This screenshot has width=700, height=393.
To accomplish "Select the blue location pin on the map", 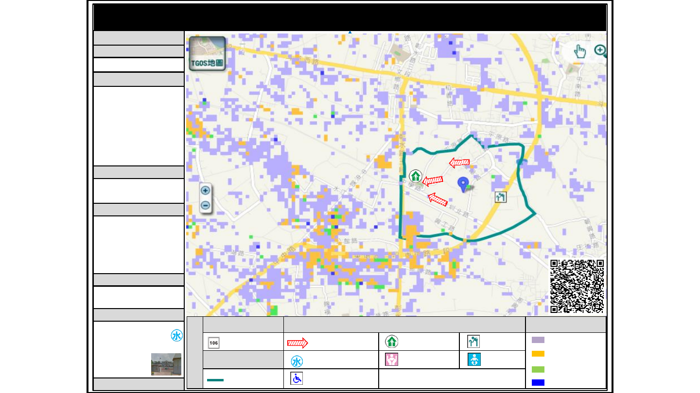I will pos(464,184).
